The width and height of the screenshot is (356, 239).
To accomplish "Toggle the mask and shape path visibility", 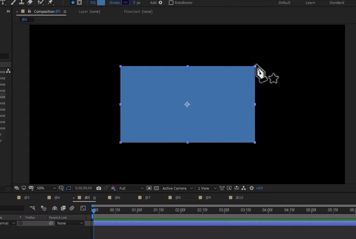I will click(69, 188).
